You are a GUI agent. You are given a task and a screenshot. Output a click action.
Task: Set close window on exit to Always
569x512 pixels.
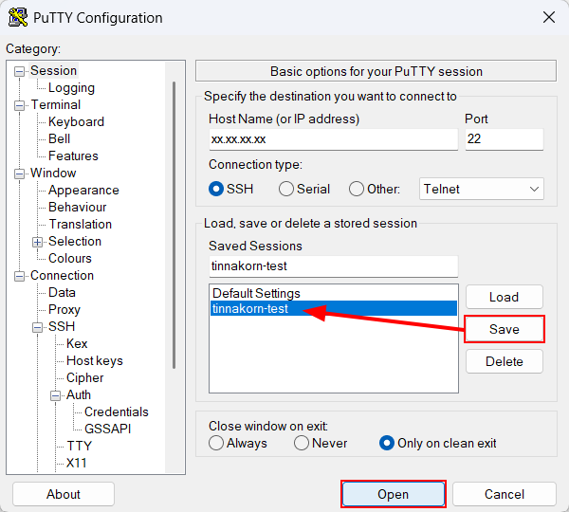(217, 443)
